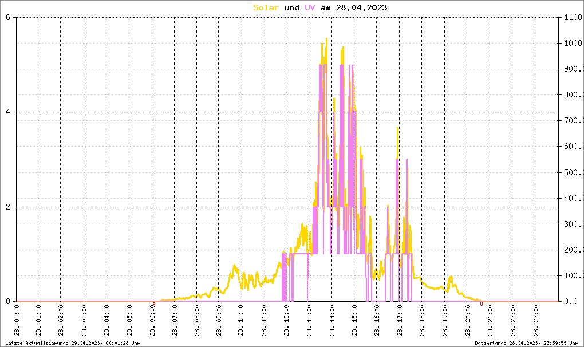This screenshot has height=347, width=584.
Task: Click the date 28.04.2023 in the chart title
Action: (361, 7)
